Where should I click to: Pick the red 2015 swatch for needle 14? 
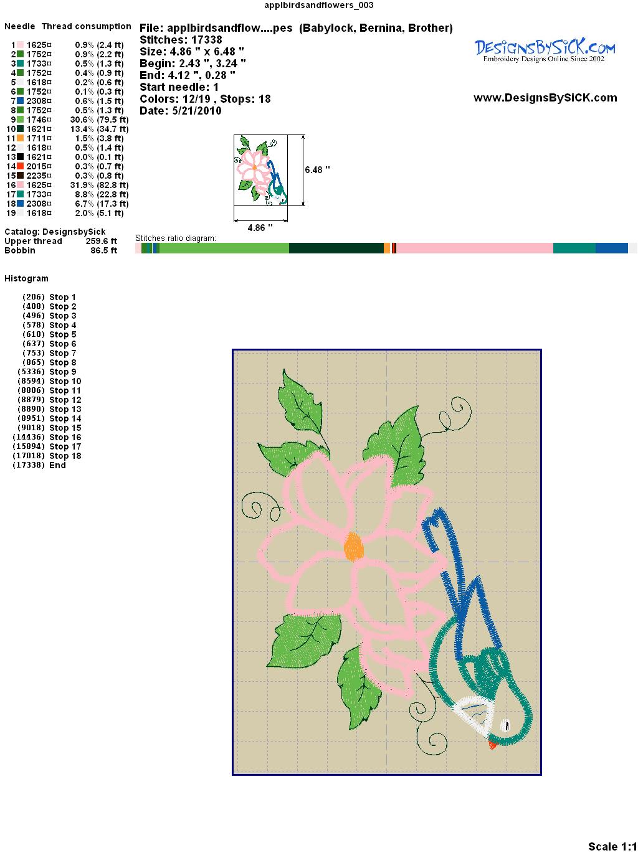point(21,166)
